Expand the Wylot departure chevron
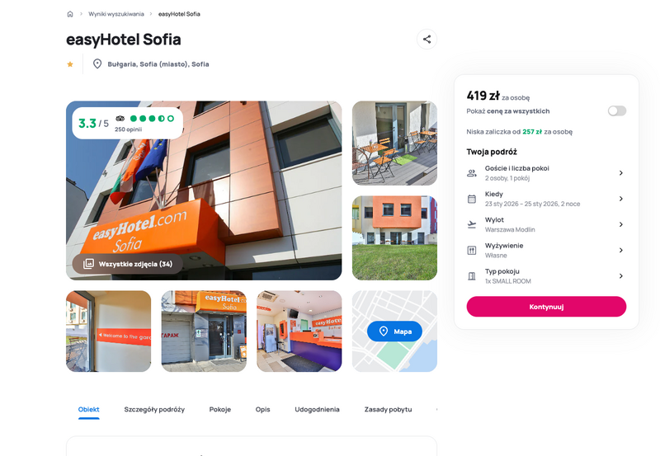Viewport: 660px width, 456px height. (621, 224)
